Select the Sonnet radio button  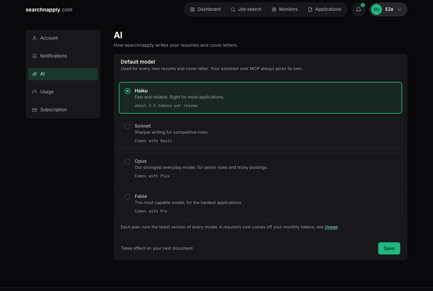point(128,126)
